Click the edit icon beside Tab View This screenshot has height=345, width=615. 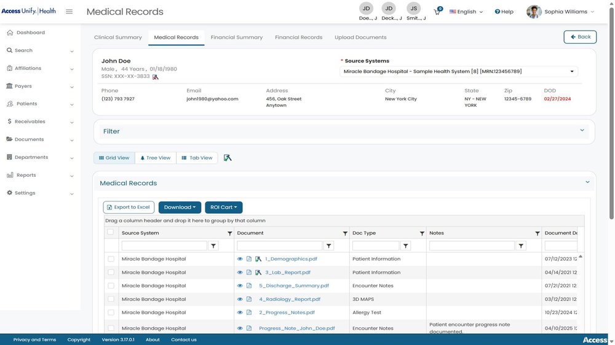228,158
